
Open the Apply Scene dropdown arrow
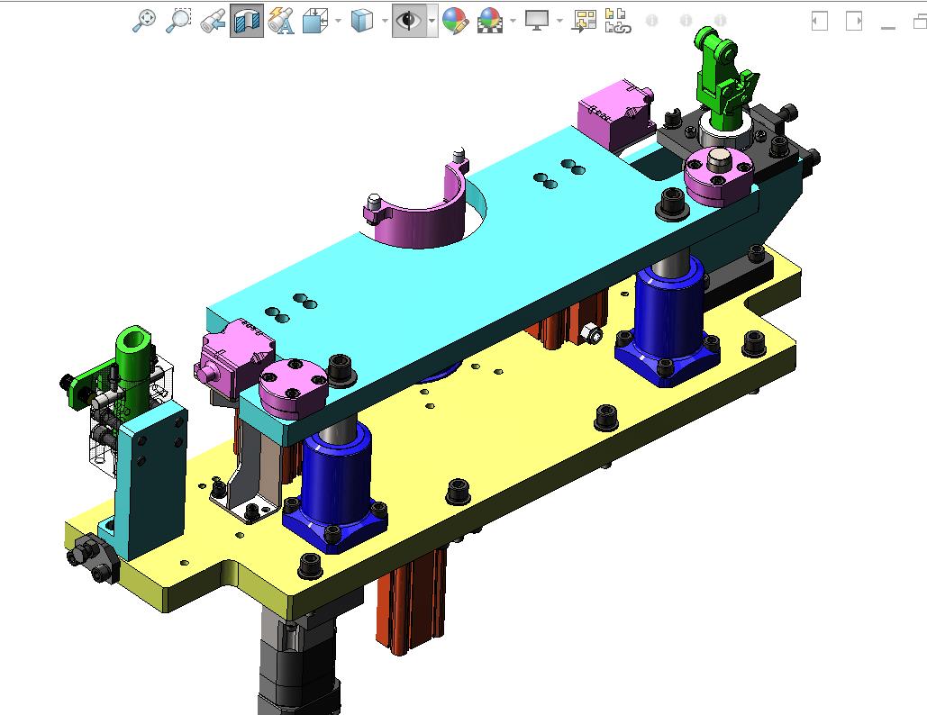point(513,22)
